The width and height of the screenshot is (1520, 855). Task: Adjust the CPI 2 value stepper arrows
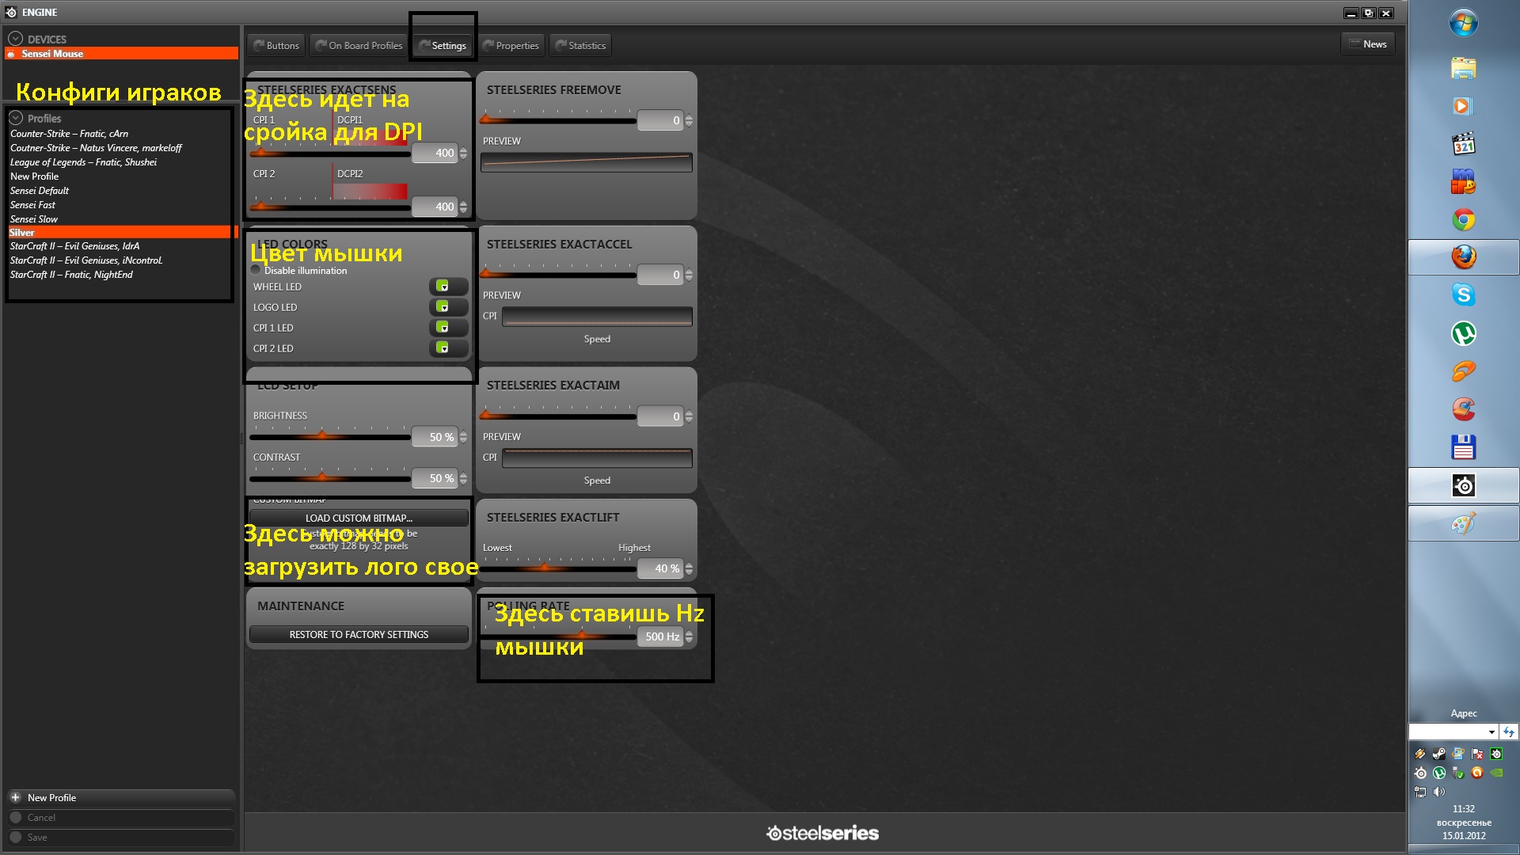click(x=463, y=207)
